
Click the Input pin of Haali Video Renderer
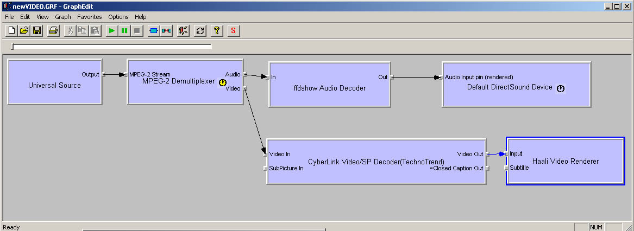coord(506,153)
